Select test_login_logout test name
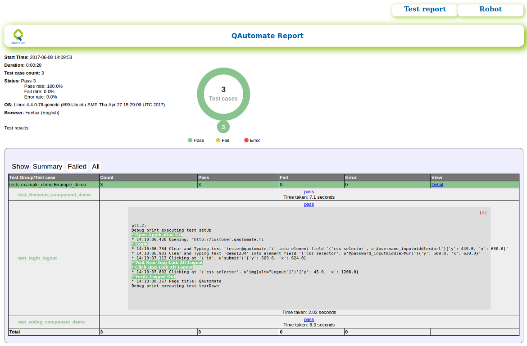 [x=37, y=258]
